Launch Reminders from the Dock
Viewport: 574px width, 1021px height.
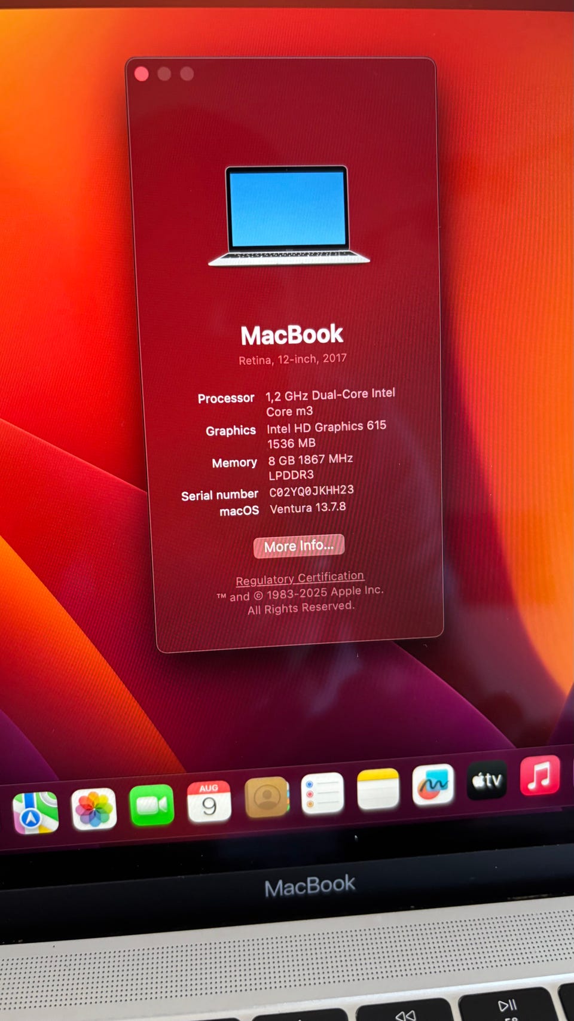(322, 793)
